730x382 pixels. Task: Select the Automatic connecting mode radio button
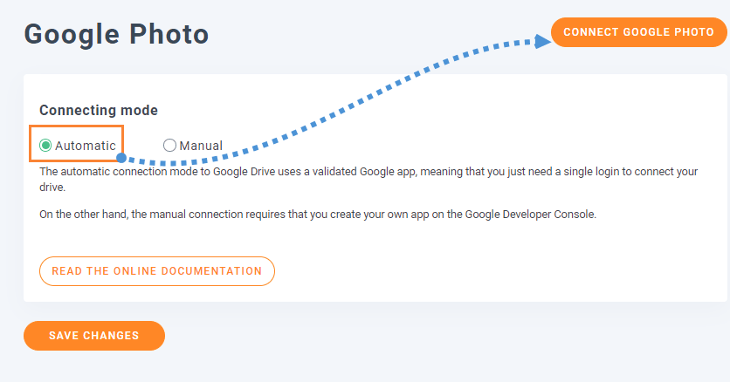pos(45,146)
